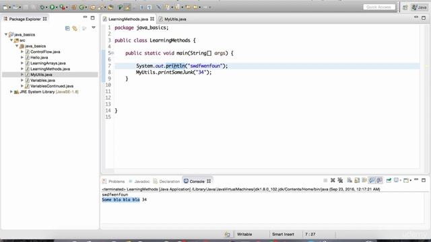The width and height of the screenshot is (431, 242).
Task: Collapse All in Package Explorer
Action: (x=67, y=28)
